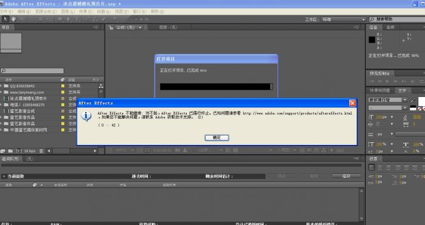Switch to the Audio tab
The width and height of the screenshot is (425, 225).
(390, 27)
